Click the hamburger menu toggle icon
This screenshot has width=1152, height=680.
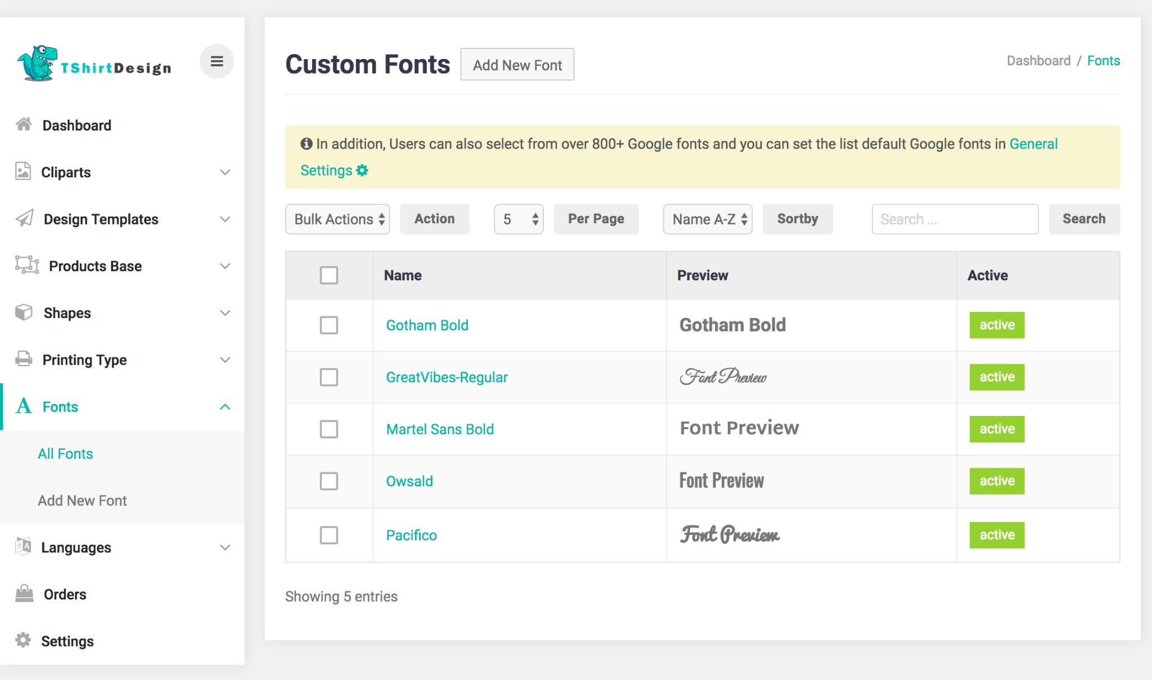coord(217,61)
